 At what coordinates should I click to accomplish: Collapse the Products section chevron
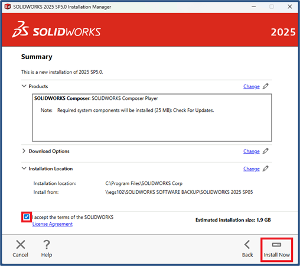pos(24,86)
